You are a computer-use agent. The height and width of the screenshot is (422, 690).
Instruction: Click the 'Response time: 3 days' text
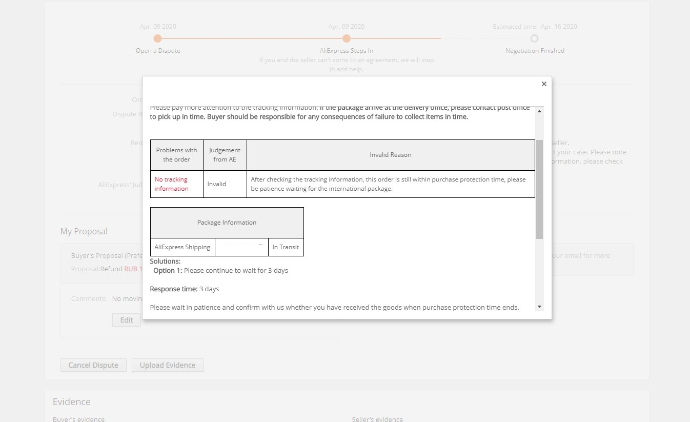click(185, 289)
